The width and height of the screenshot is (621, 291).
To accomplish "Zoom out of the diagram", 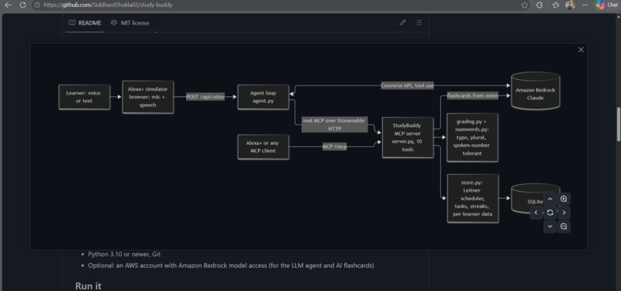I will [x=564, y=226].
